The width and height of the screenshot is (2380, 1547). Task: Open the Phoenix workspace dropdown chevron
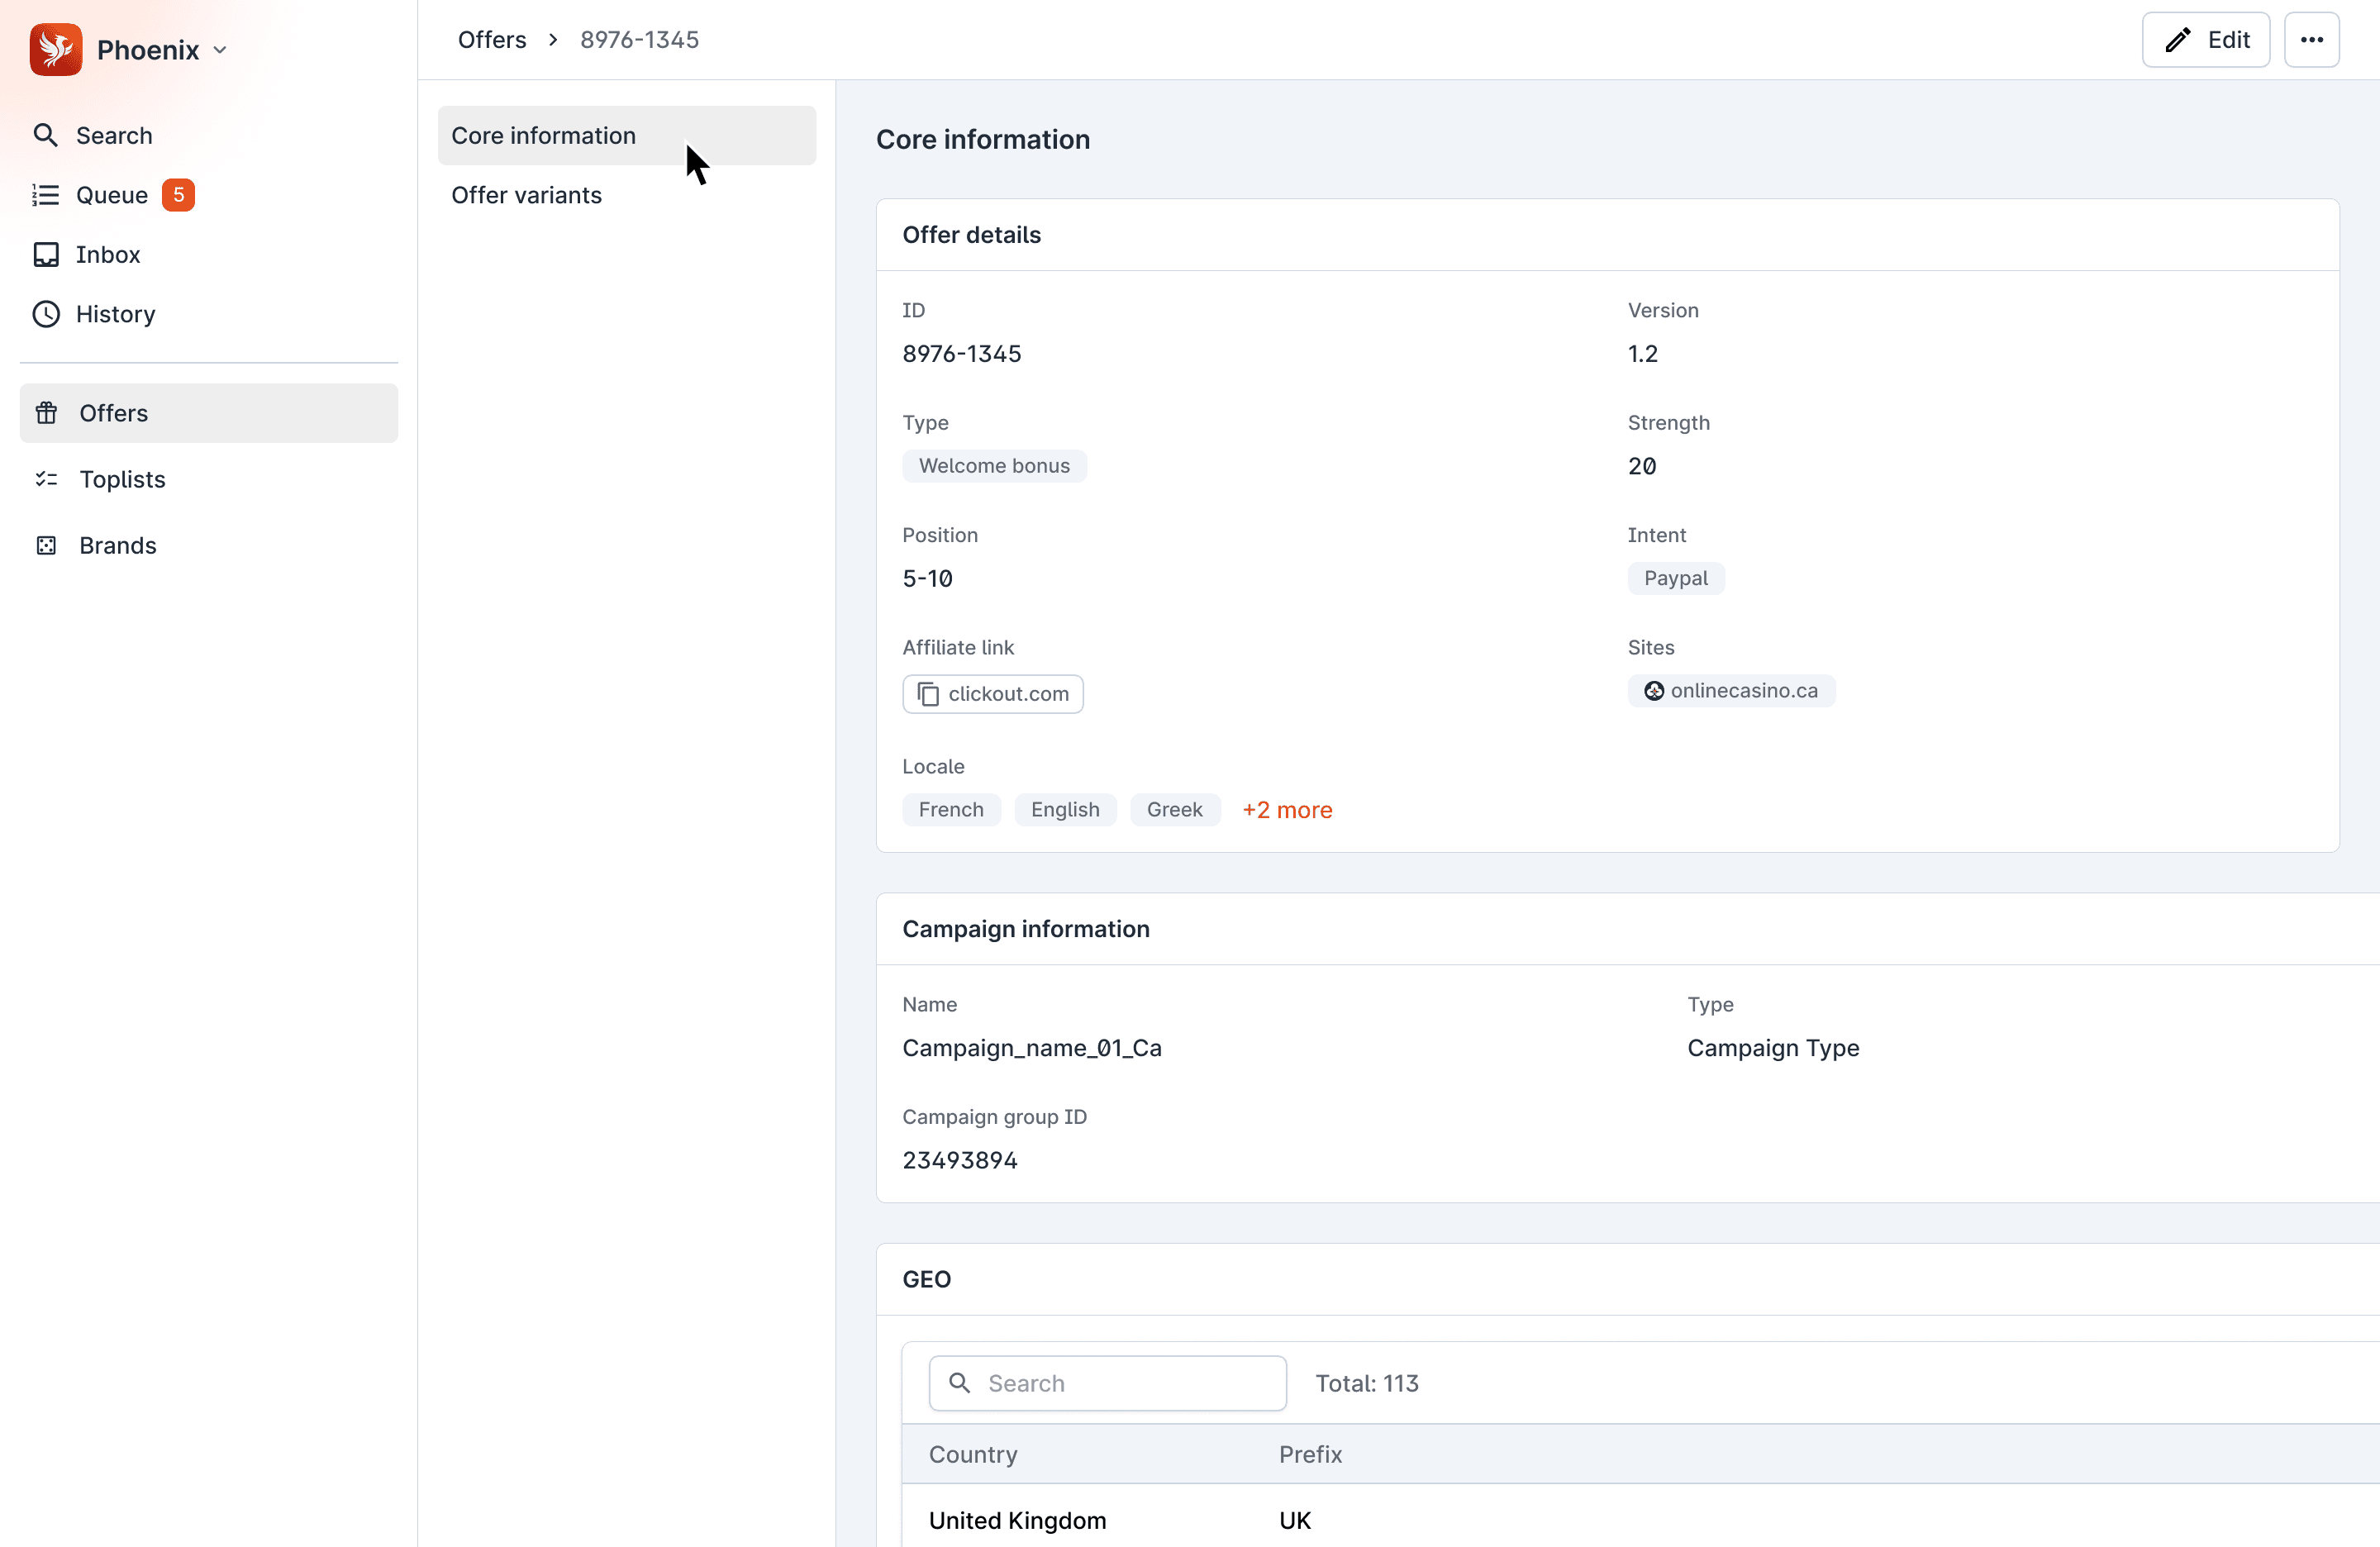(x=220, y=50)
